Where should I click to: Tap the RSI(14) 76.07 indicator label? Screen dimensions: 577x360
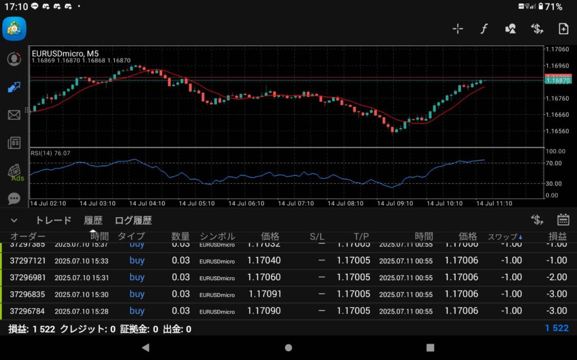[x=50, y=153]
